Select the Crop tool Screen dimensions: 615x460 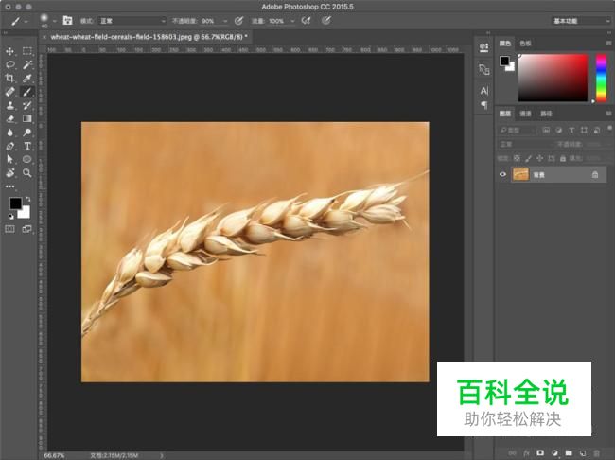coord(9,79)
